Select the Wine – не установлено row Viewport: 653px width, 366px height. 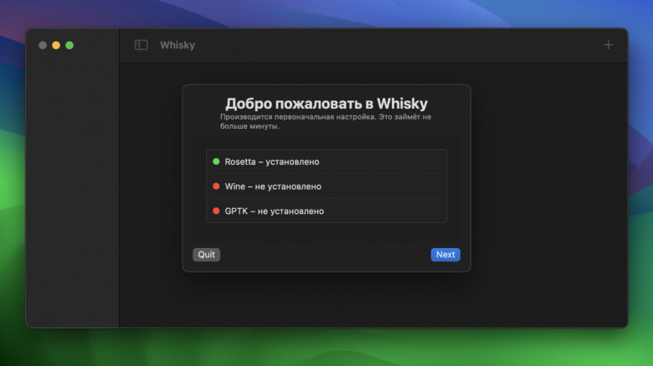326,186
